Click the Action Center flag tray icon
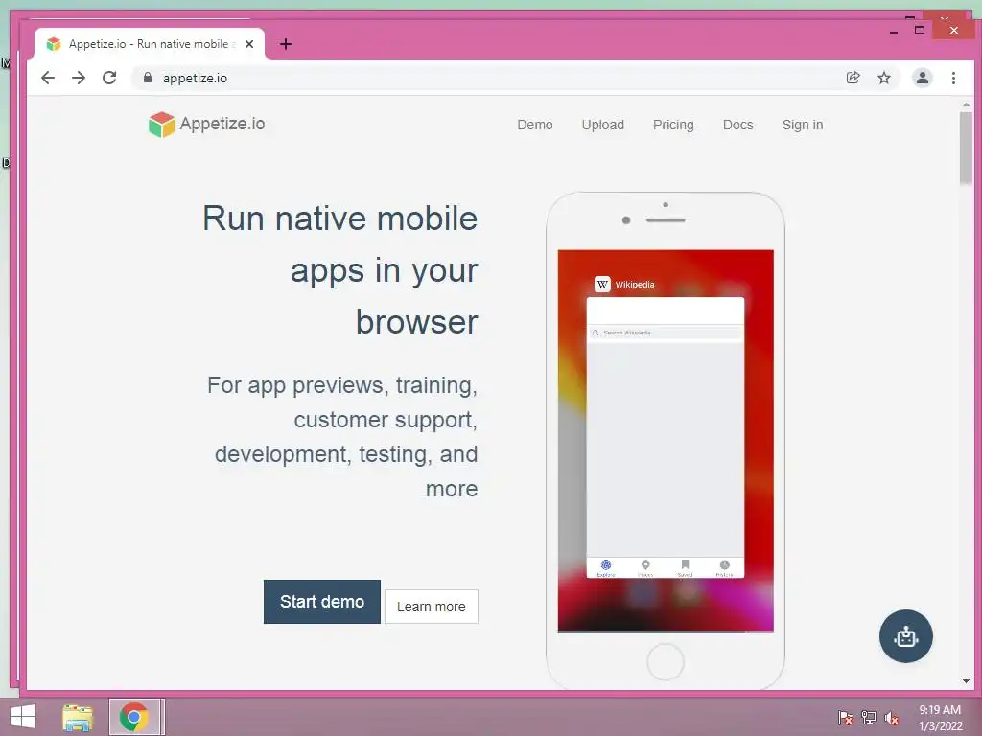Screen dimensions: 982x736 (x=846, y=718)
